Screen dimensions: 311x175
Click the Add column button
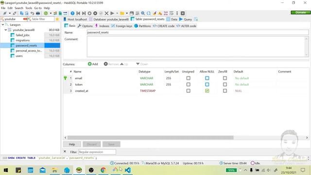(93, 64)
